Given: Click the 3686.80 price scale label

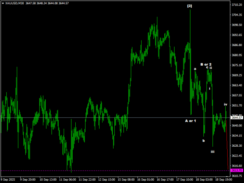Looking at the screenshot, I should click(237, 45).
